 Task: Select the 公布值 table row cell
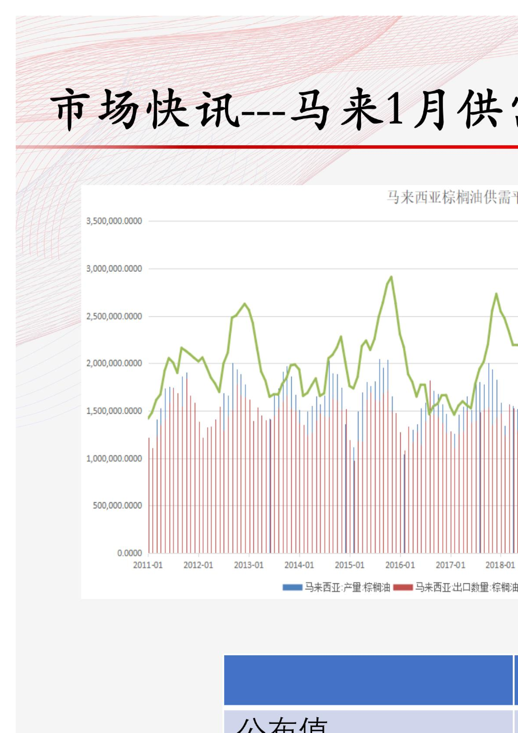pos(368,723)
